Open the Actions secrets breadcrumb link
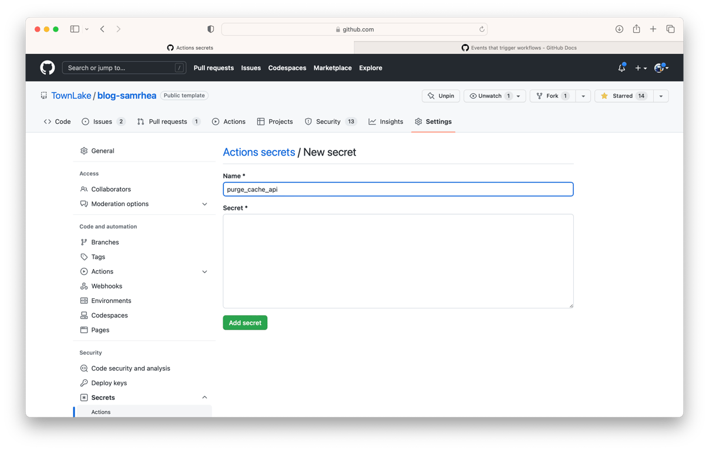 [259, 152]
